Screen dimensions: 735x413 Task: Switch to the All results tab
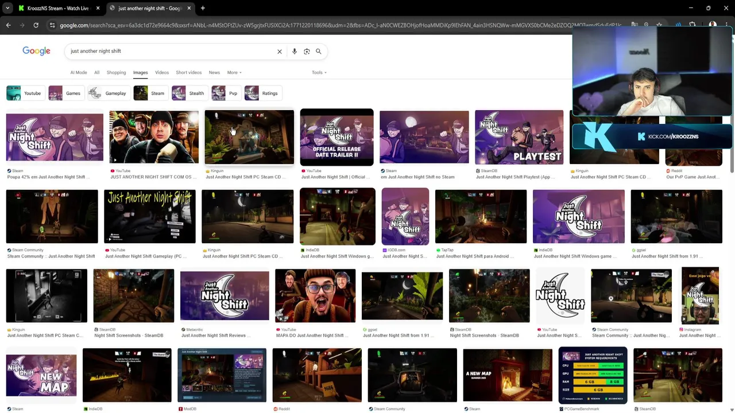[96, 72]
